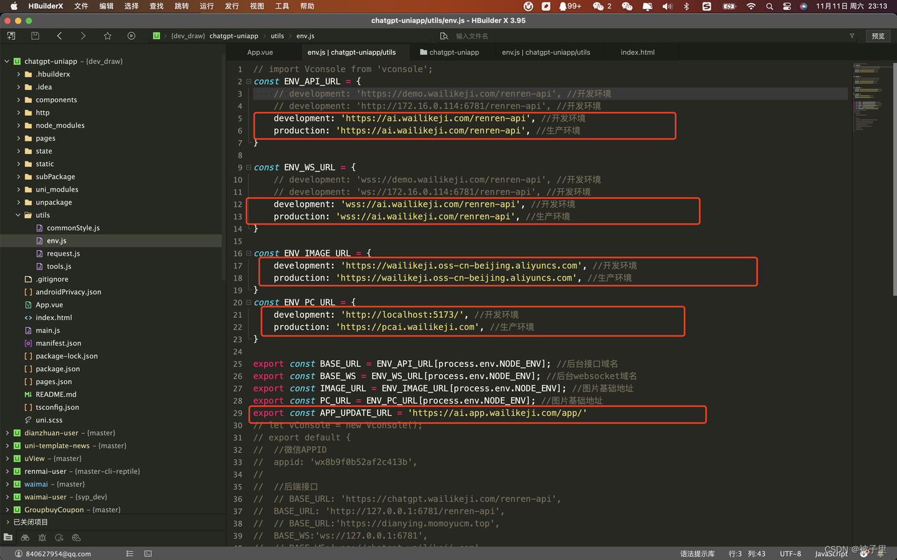Click the 行:3 列:43 cursor position indicator
The height and width of the screenshot is (560, 897).
[747, 554]
